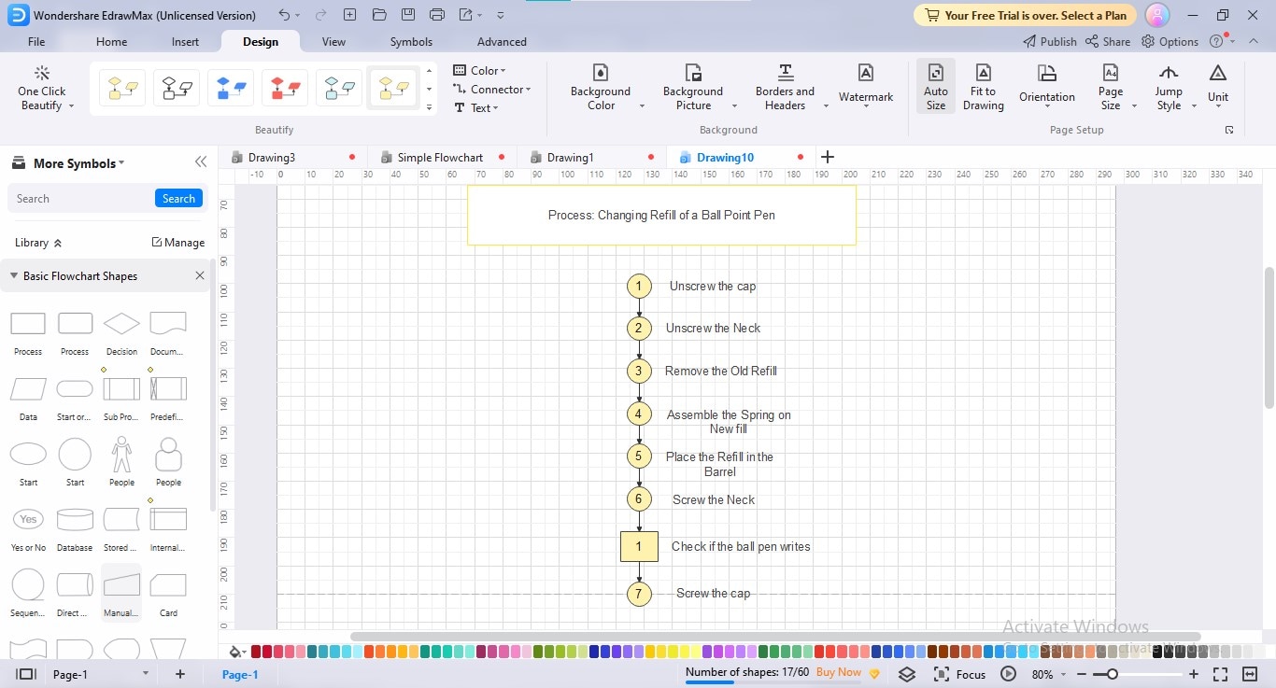1276x688 pixels.
Task: Toggle Focus mode
Action: 959,674
